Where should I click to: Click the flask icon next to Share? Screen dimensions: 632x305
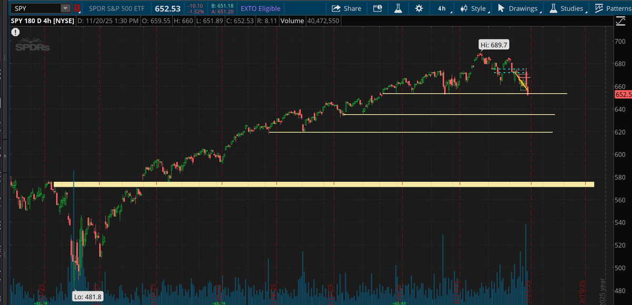coord(398,8)
